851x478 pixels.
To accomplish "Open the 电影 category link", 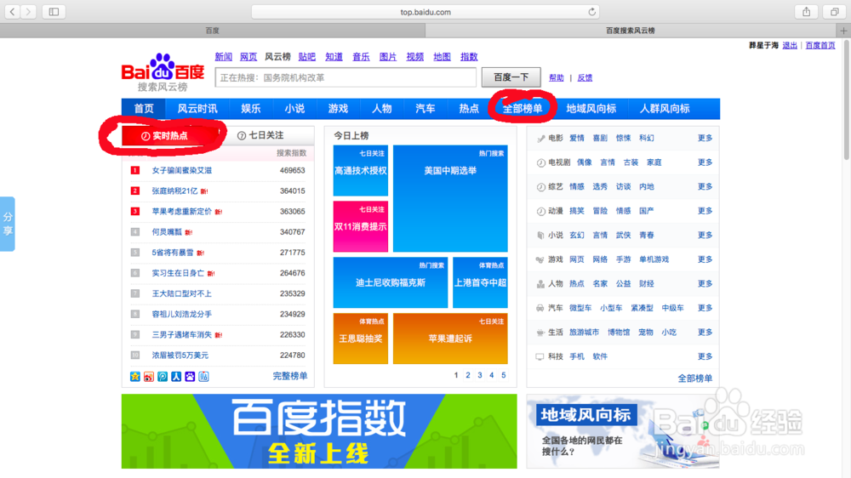I will coord(555,139).
